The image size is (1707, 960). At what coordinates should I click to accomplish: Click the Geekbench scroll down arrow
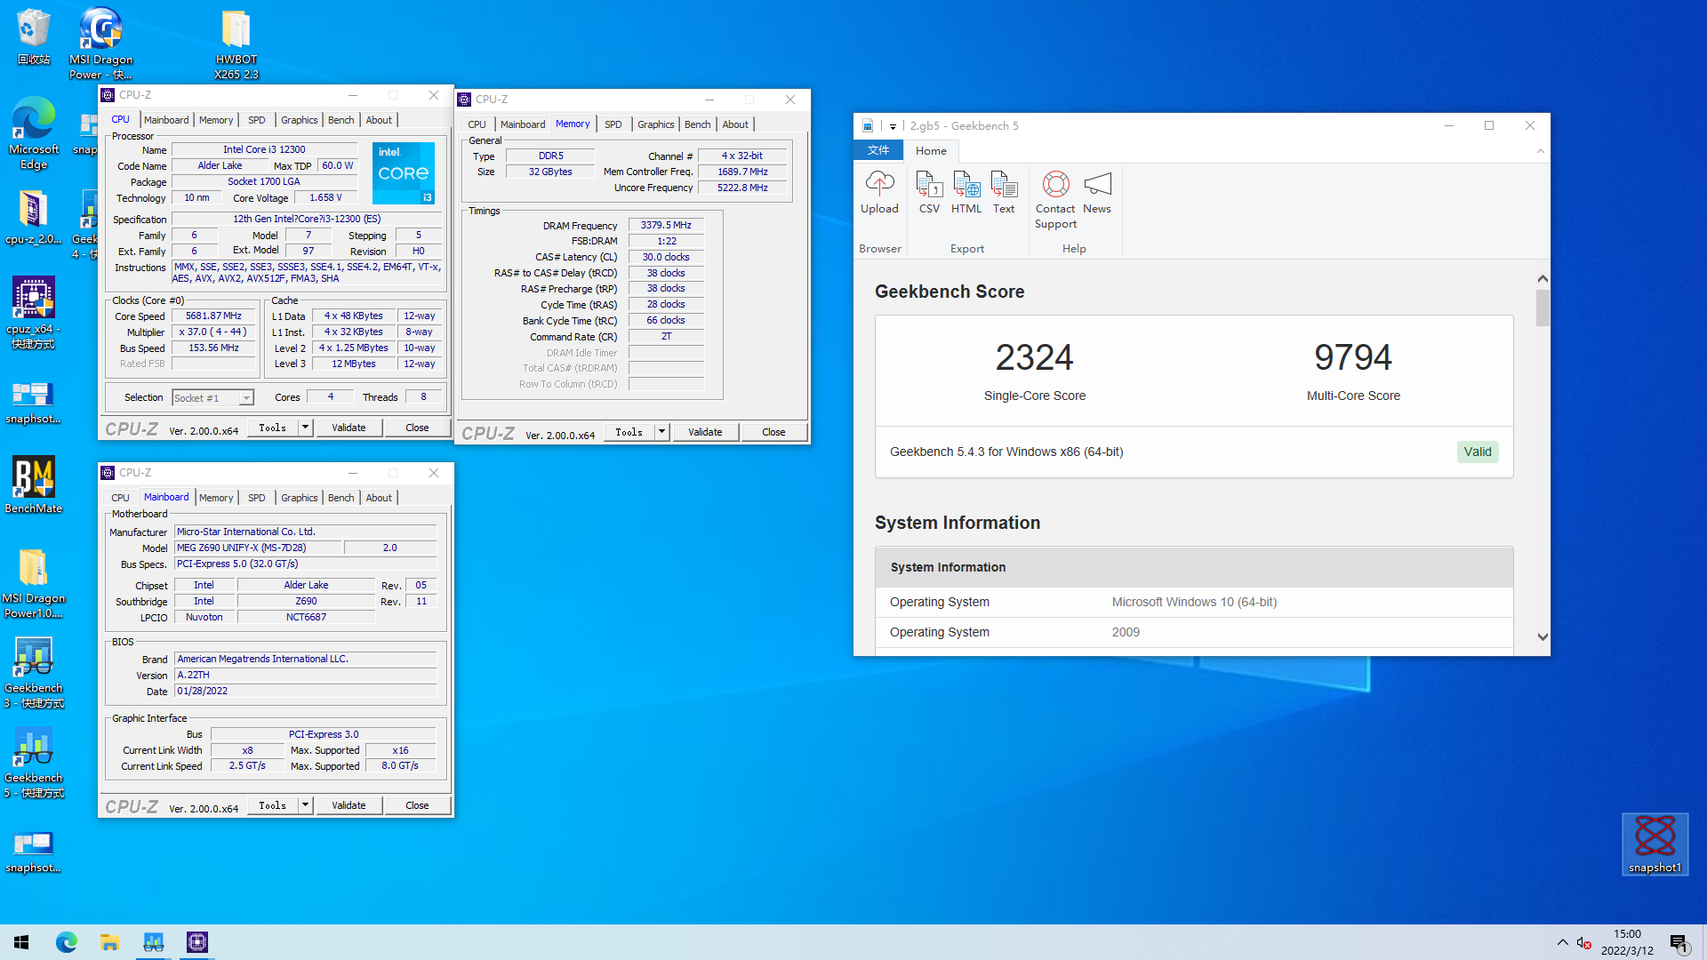pos(1543,637)
